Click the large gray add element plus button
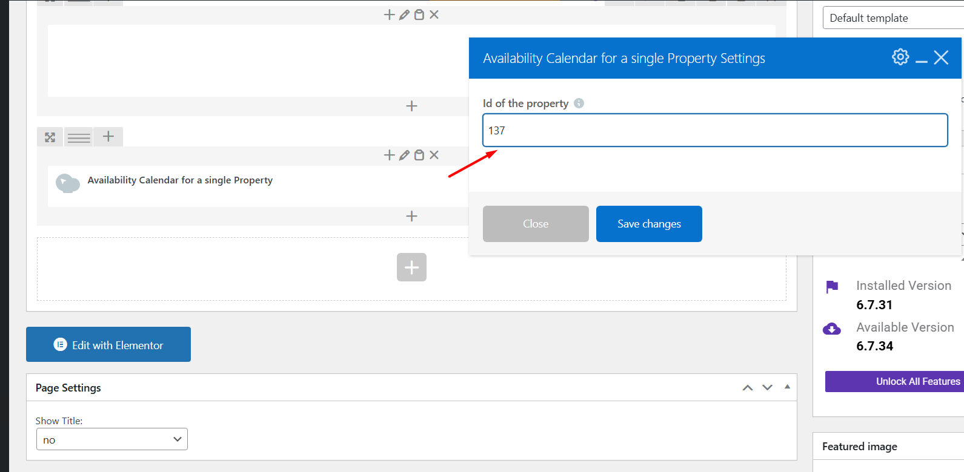Viewport: 964px width, 472px height. [411, 267]
